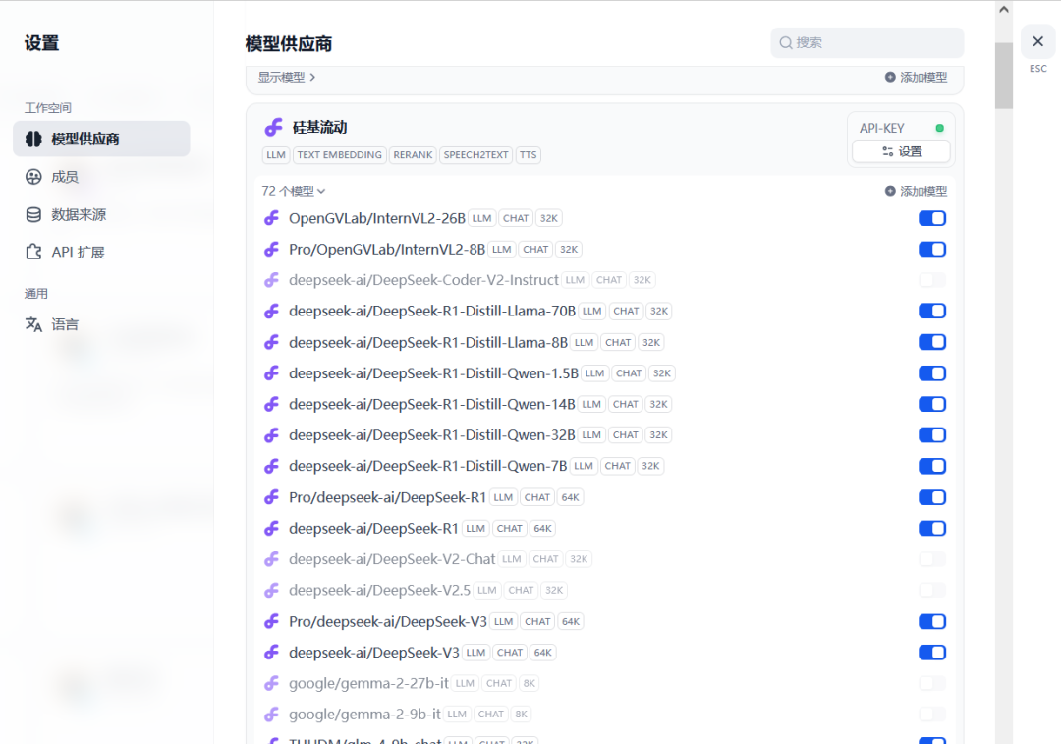Click the 硅基流动 provider logo

273,127
